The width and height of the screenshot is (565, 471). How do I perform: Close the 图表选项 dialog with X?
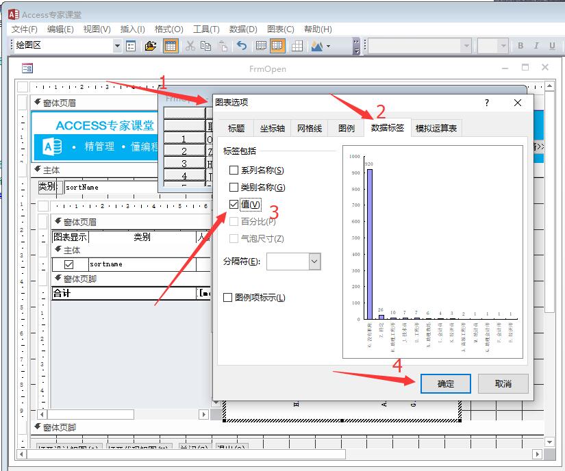pos(518,103)
